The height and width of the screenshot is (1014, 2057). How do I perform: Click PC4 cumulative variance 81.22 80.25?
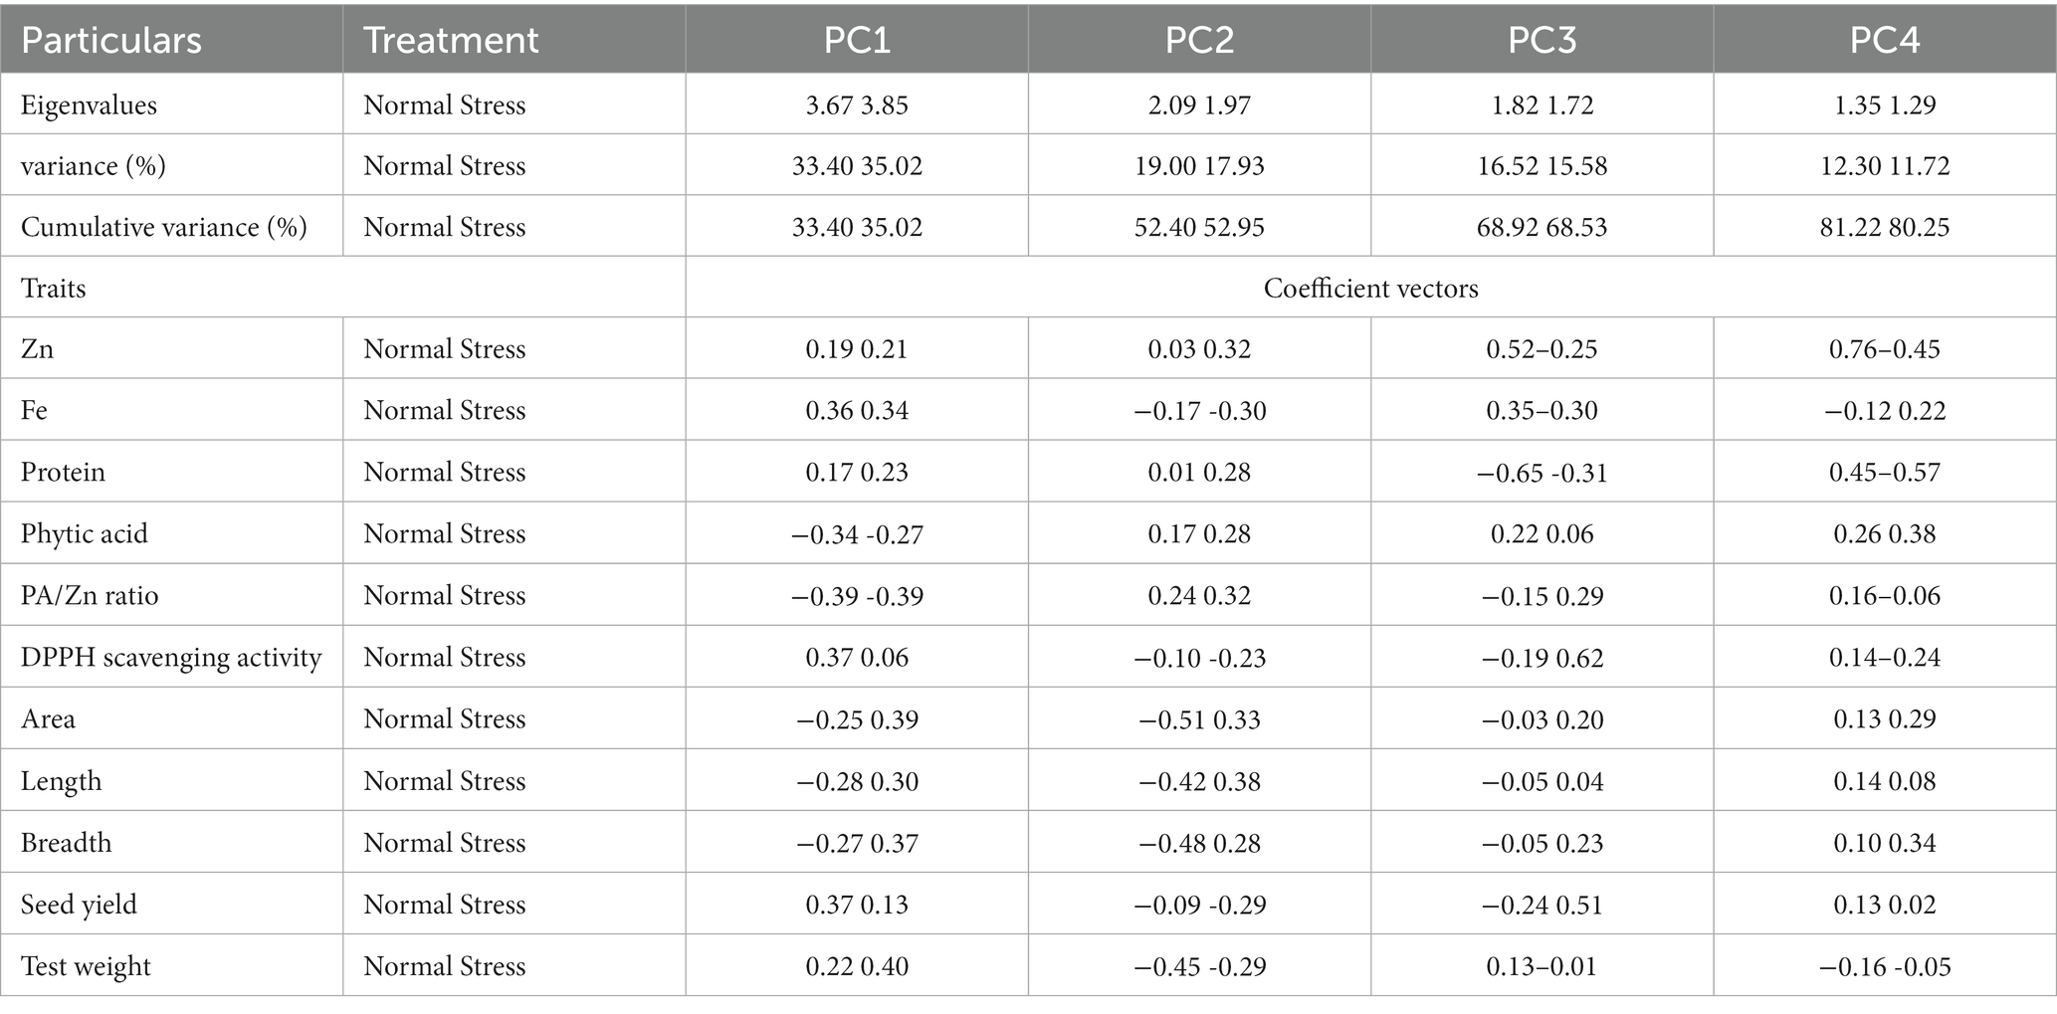pyautogui.click(x=1885, y=227)
